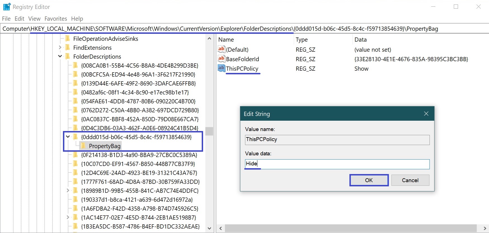The width and height of the screenshot is (489, 233).
Task: Expand the {1AC14E77-02E7-4E5D-B744-2EB1AE5198B7} key
Action: coord(68,217)
